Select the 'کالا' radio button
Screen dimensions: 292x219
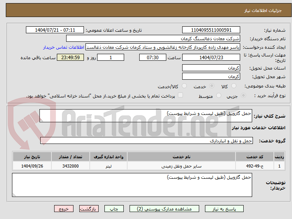(234, 86)
